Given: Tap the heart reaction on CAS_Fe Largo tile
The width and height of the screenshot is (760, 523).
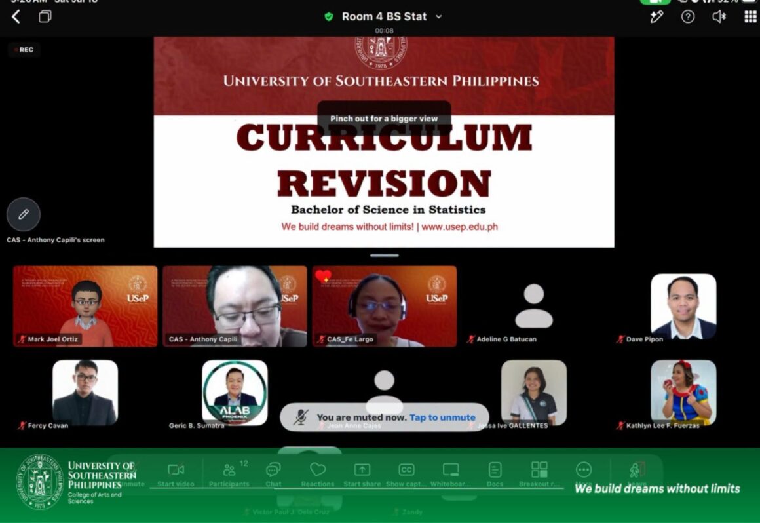Looking at the screenshot, I should [323, 277].
